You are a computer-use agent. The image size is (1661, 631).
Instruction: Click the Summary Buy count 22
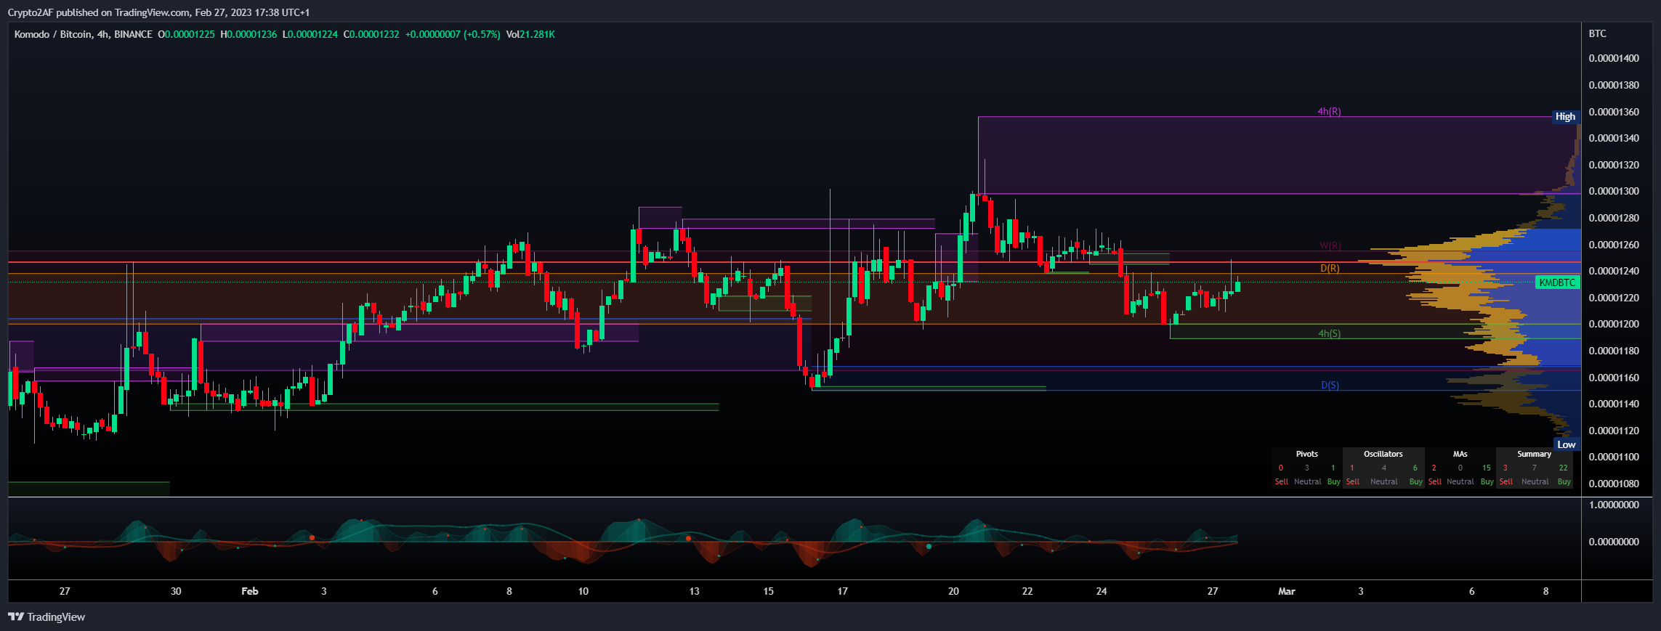pos(1564,468)
